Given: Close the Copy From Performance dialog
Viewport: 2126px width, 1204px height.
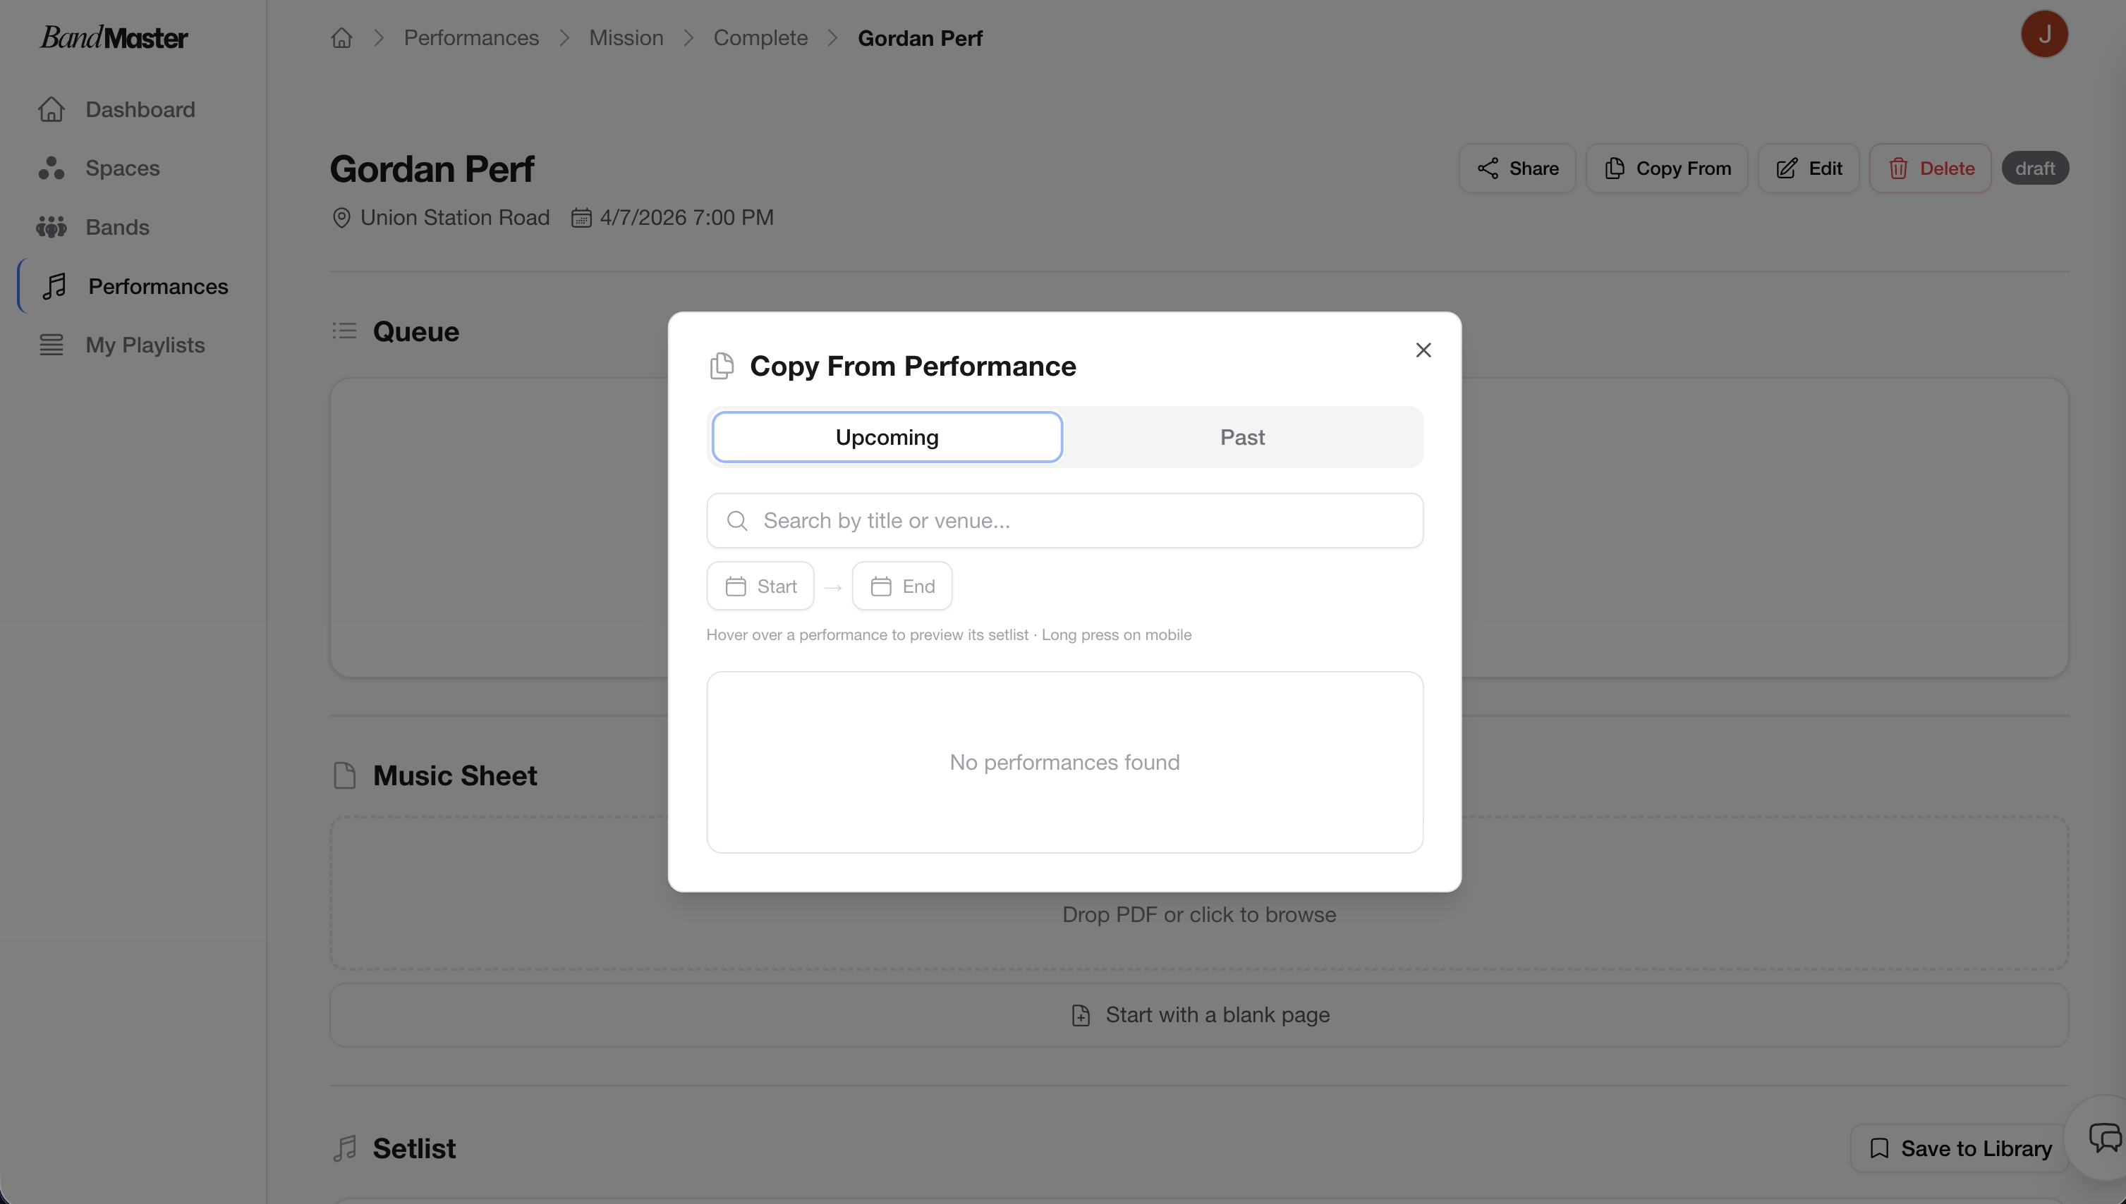Looking at the screenshot, I should coord(1423,350).
